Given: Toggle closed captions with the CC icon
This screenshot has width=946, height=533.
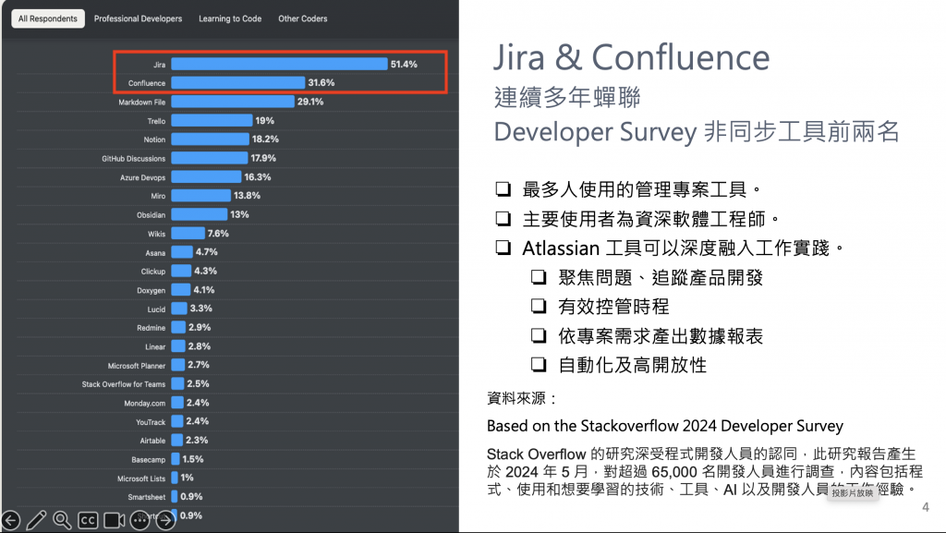Looking at the screenshot, I should click(x=88, y=520).
